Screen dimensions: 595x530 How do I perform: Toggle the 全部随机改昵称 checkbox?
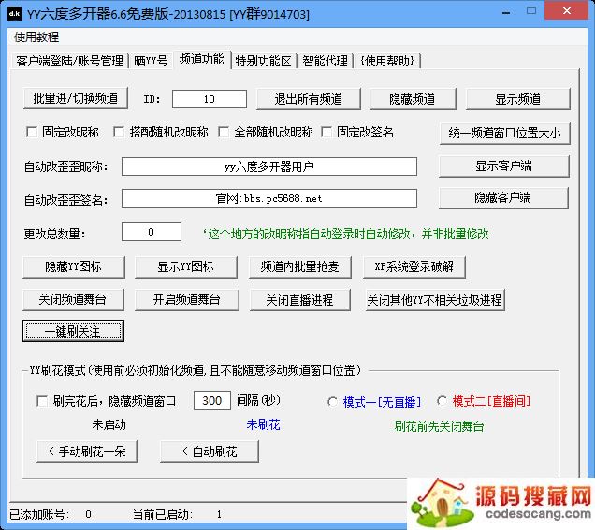tap(225, 132)
